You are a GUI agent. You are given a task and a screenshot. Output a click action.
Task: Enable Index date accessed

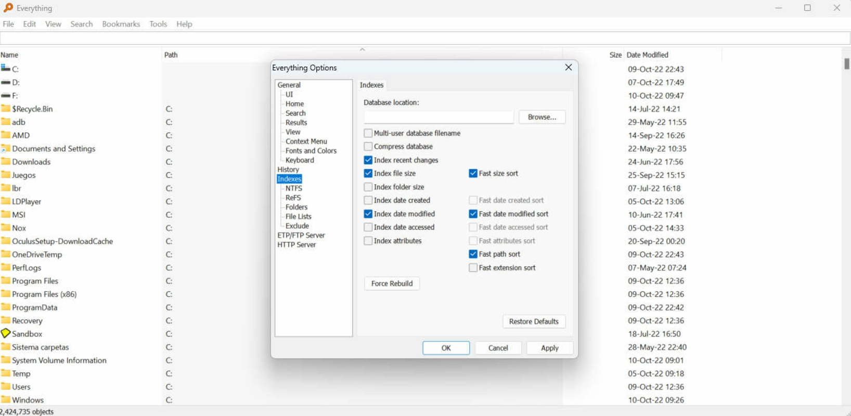tap(368, 227)
